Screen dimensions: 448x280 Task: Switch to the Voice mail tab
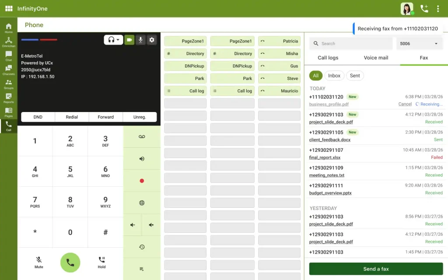coord(376,58)
